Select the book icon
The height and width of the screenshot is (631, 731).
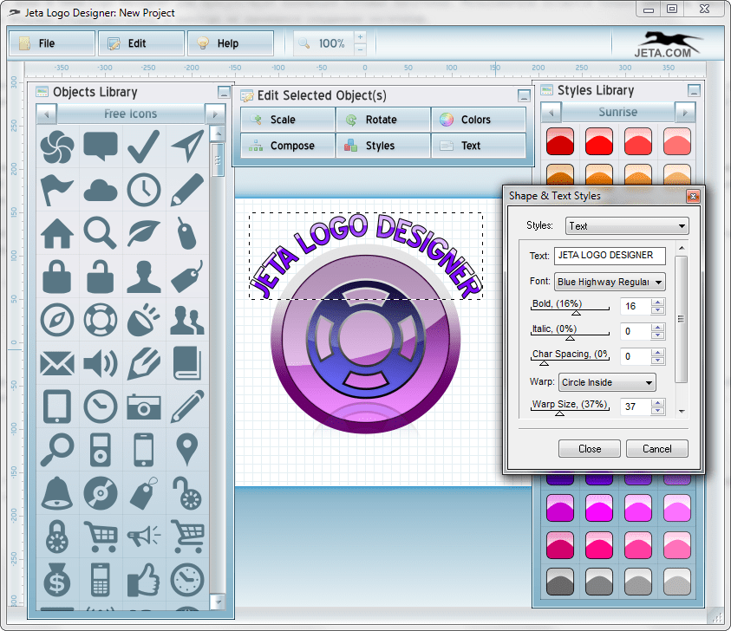(187, 363)
